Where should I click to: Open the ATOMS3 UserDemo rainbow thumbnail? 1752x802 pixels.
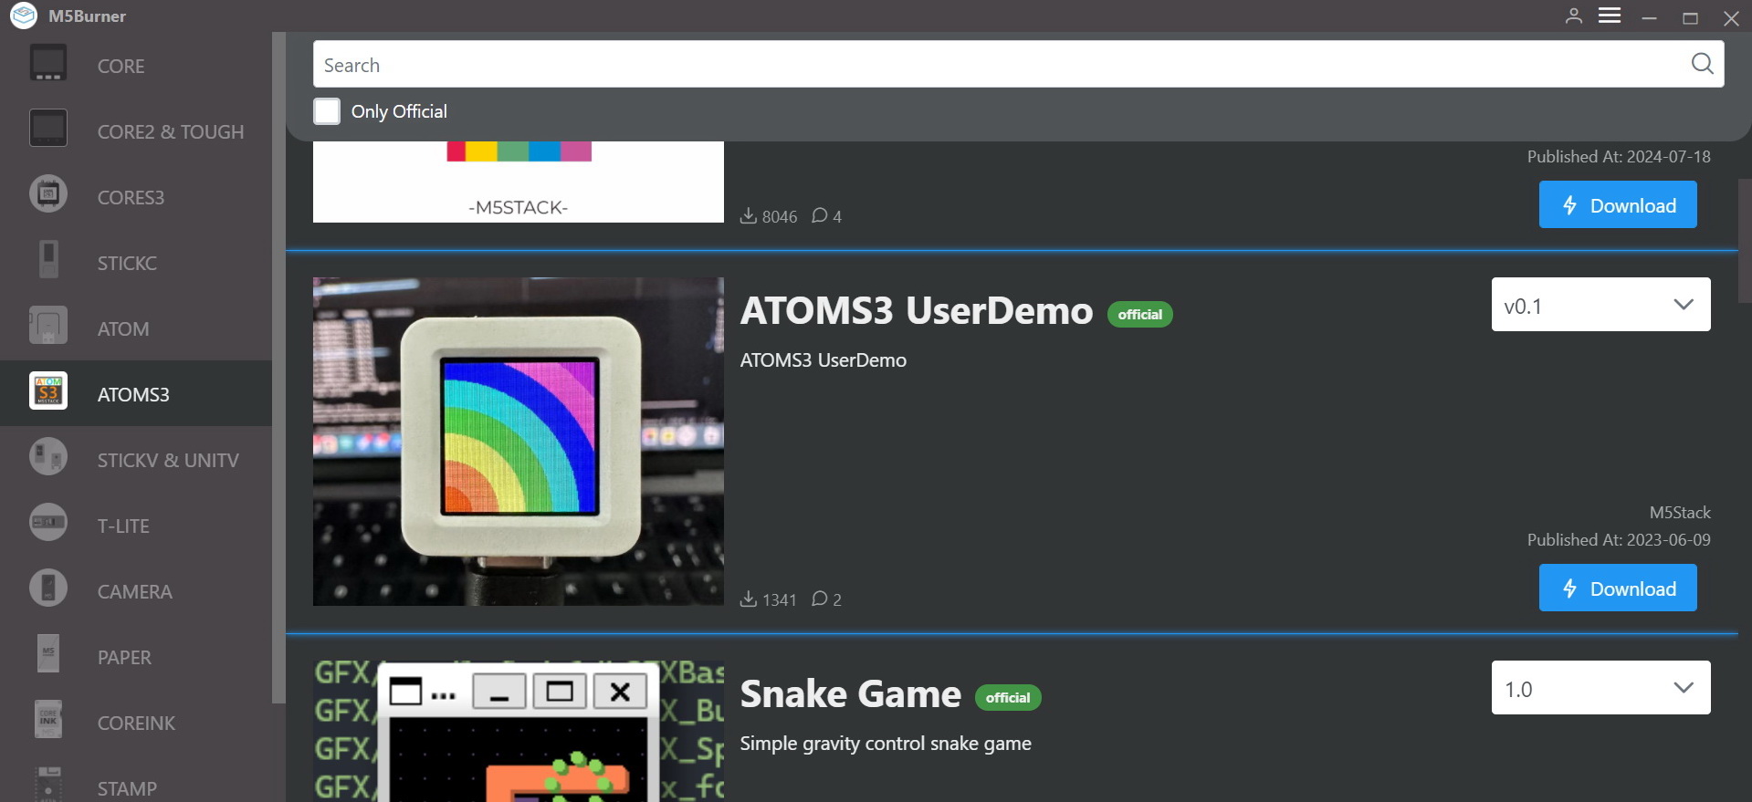point(519,442)
